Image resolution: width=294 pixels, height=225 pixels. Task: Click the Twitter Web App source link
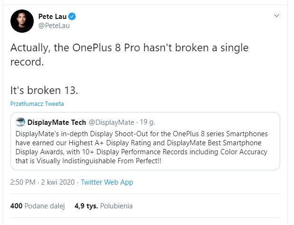pos(107,182)
